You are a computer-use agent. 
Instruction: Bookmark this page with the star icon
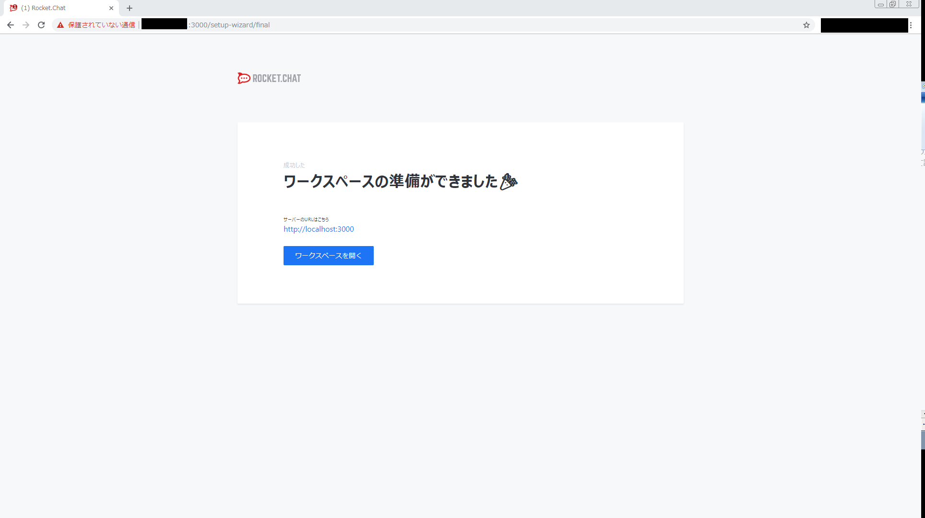[x=806, y=25]
